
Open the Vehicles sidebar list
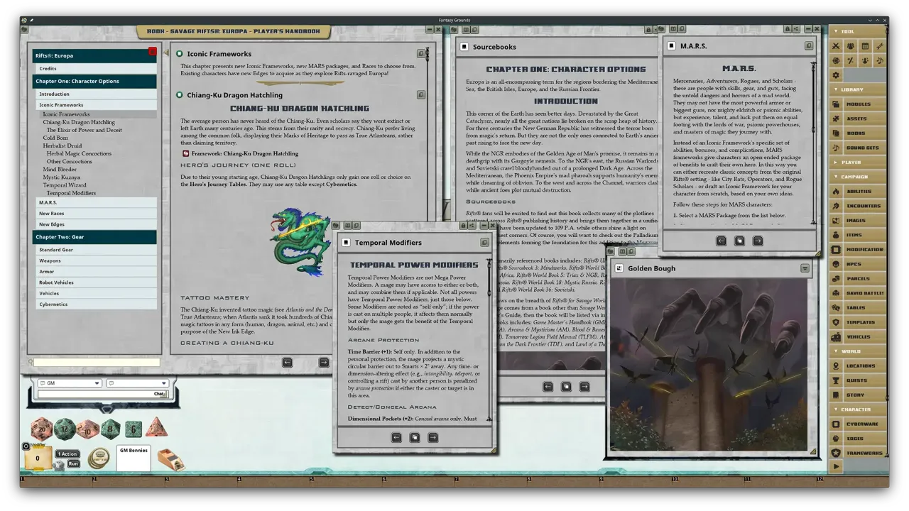857,337
